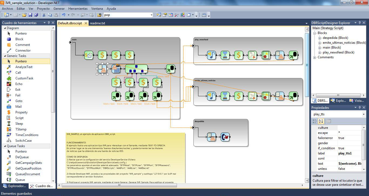
Task: Click the Undo toolbar button
Action: [63, 15]
